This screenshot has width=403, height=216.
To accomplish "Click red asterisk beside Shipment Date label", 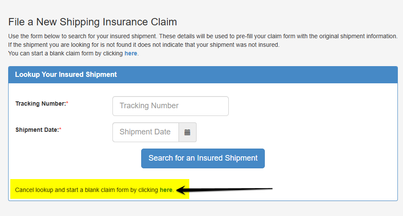I will pos(60,130).
